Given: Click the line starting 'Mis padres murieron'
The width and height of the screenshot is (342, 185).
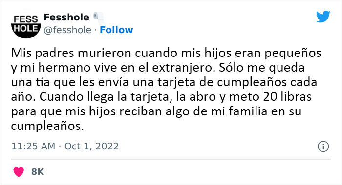Looking at the screenshot, I should point(166,53).
